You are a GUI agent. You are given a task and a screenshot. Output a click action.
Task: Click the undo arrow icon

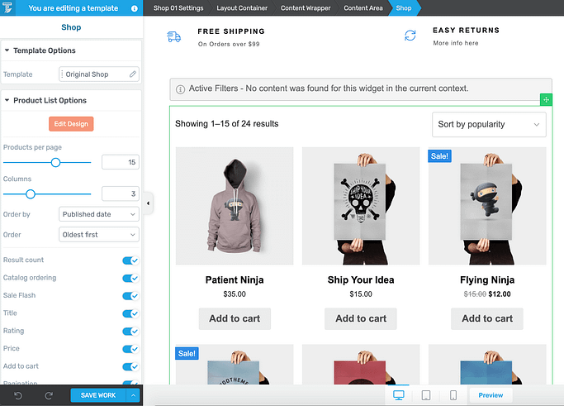(18, 395)
